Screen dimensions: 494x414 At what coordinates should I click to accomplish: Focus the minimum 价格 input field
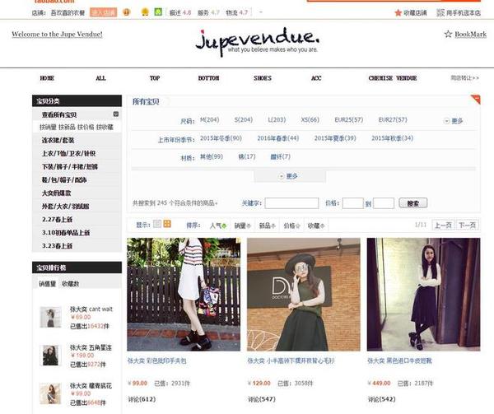point(353,203)
